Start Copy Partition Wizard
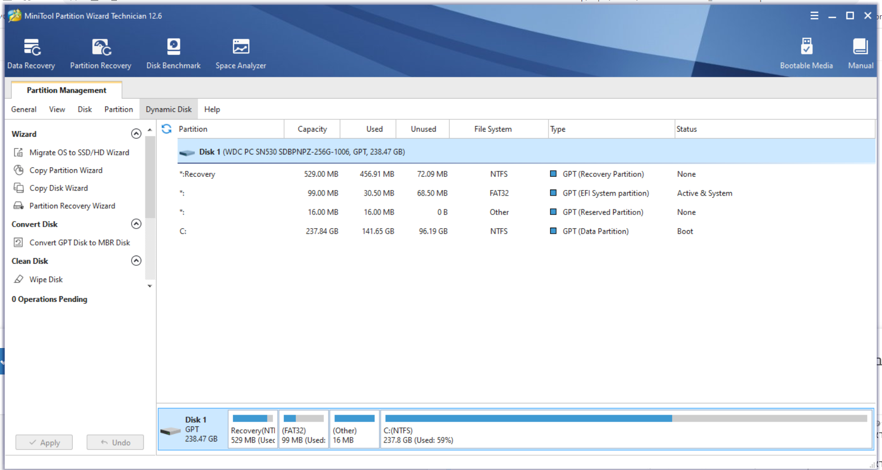This screenshot has width=882, height=470. click(x=66, y=170)
